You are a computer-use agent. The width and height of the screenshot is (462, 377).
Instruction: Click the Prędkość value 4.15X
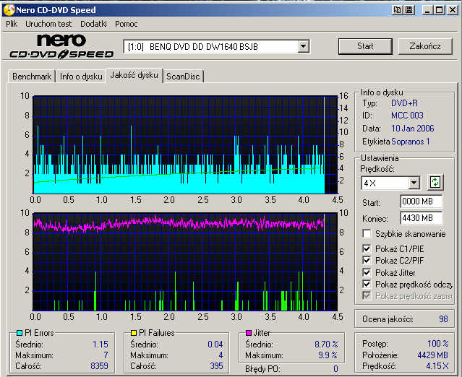[437, 366]
